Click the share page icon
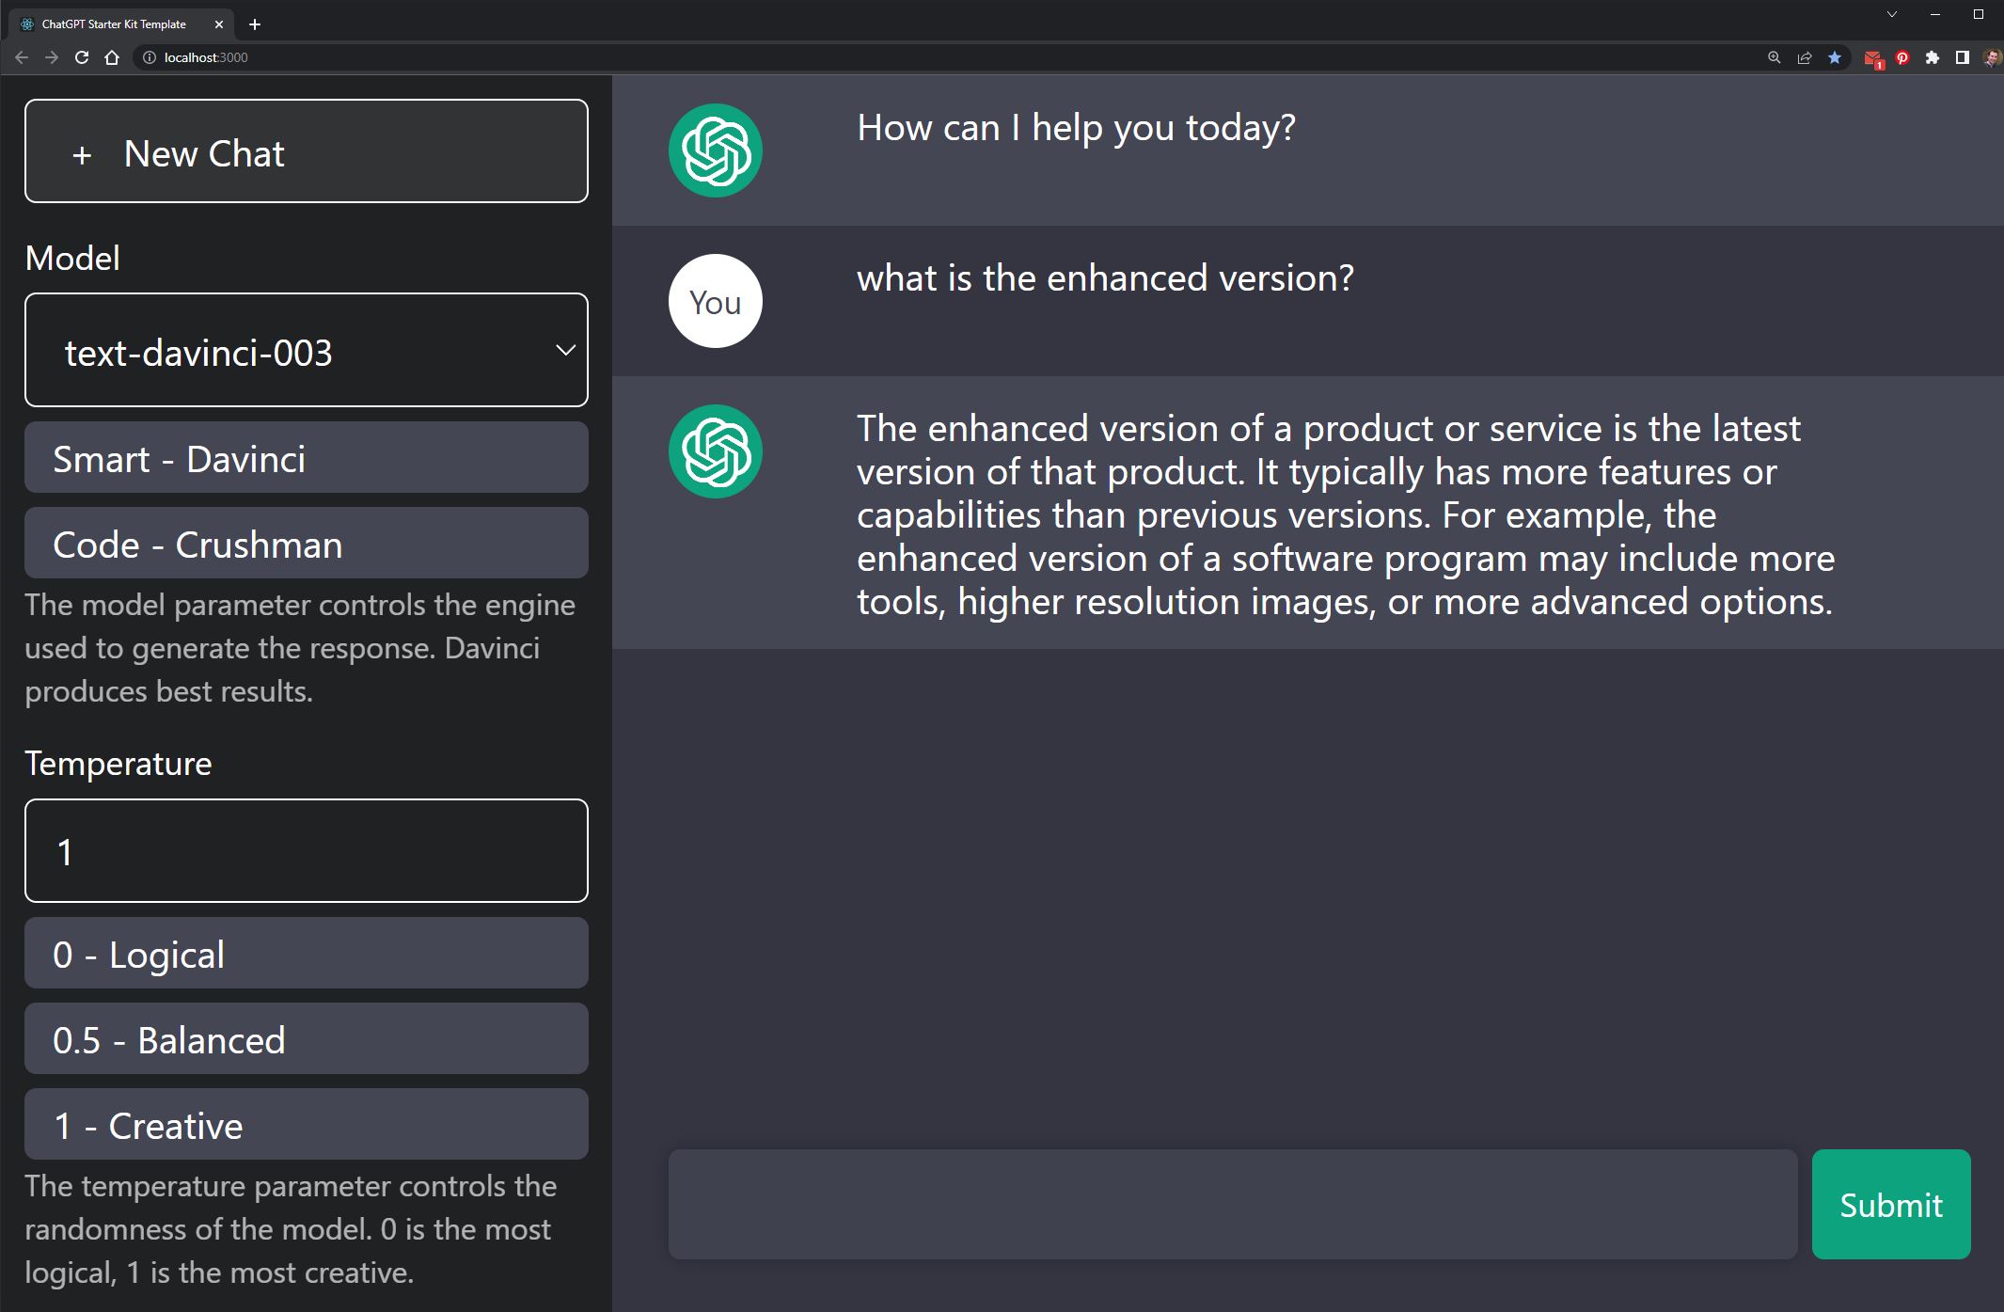2004x1312 pixels. coord(1804,57)
